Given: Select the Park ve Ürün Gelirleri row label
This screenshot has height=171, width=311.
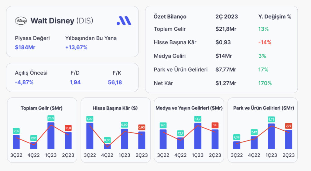Looking at the screenshot, I should (x=181, y=70).
